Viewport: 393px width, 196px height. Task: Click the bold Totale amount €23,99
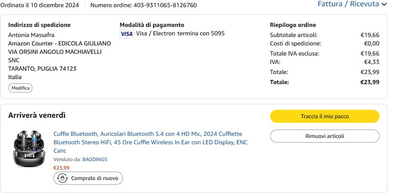tap(369, 82)
